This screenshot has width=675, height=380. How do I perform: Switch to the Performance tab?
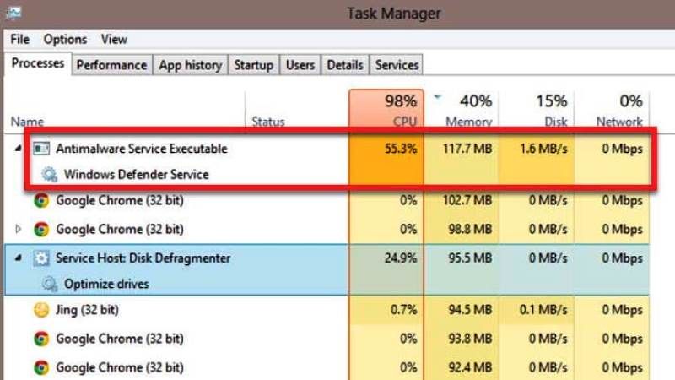coord(111,65)
